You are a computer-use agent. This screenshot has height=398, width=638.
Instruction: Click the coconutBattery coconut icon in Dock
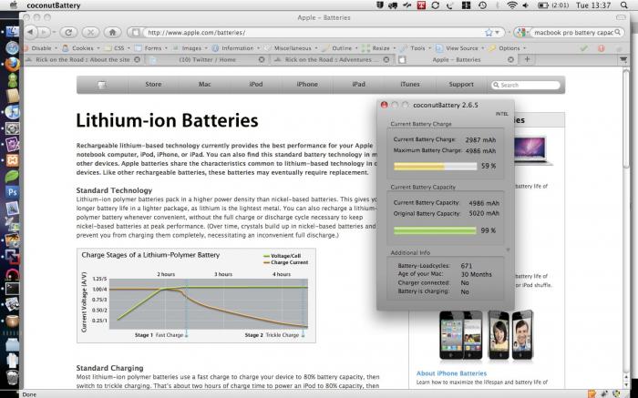click(12, 321)
